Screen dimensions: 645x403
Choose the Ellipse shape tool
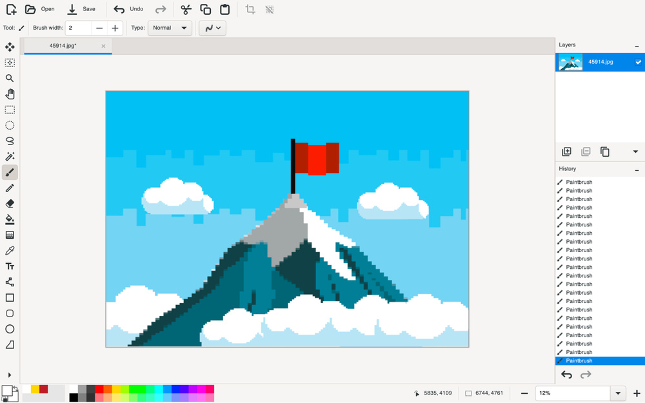(10, 329)
